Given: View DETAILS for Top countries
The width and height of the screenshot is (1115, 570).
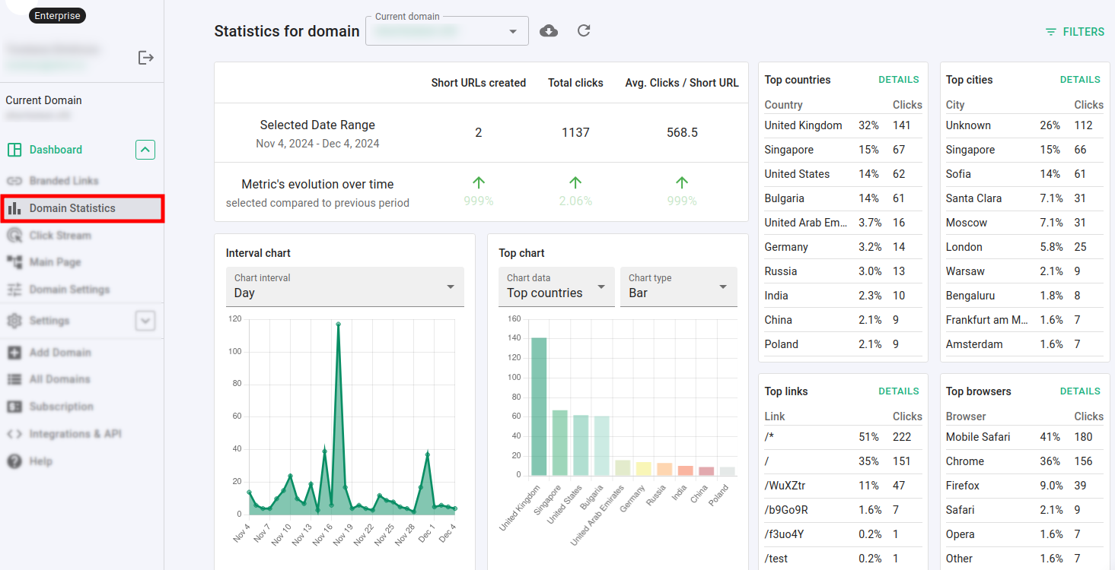Looking at the screenshot, I should pyautogui.click(x=899, y=79).
